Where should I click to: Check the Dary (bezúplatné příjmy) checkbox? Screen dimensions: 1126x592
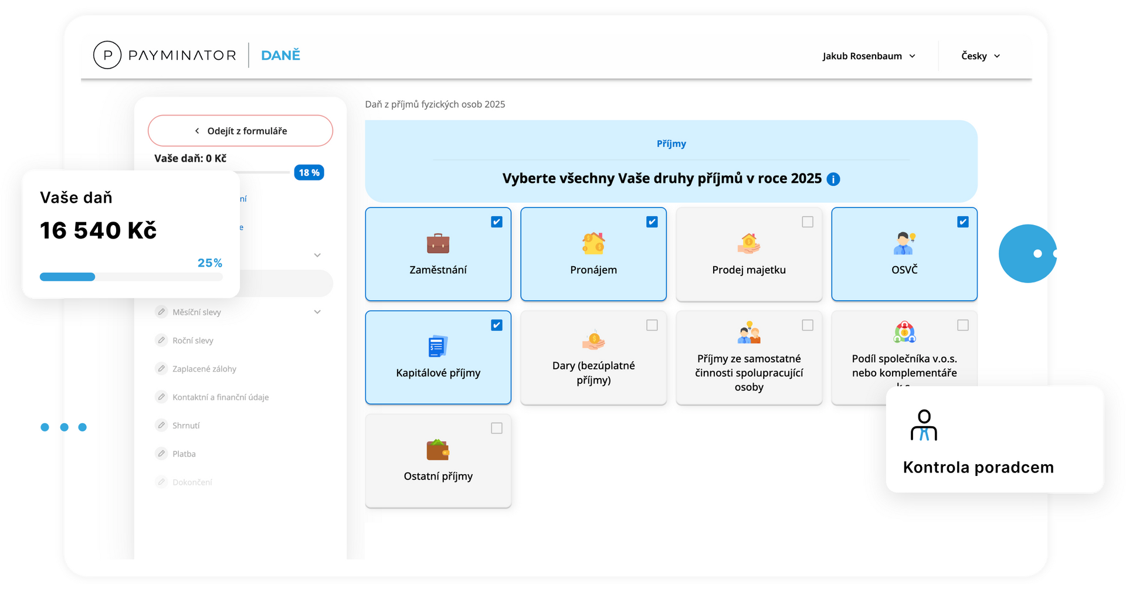pos(652,325)
